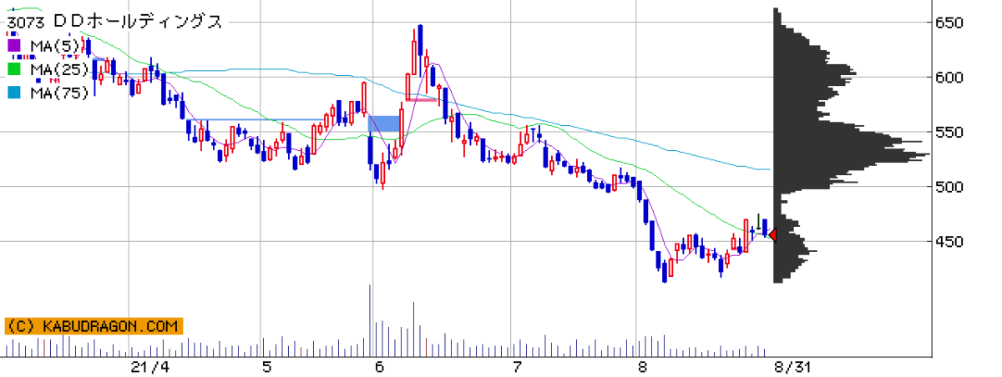
Task: Click the chart title 3073 DDホールディングス
Action: [114, 22]
